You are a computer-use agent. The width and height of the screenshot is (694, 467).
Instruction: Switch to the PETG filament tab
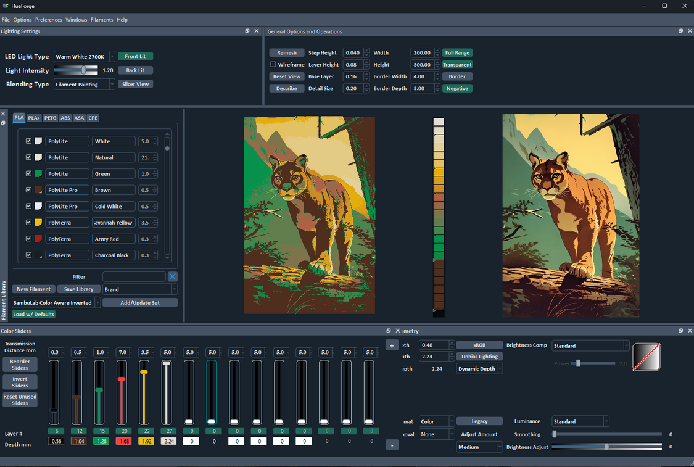pos(50,118)
